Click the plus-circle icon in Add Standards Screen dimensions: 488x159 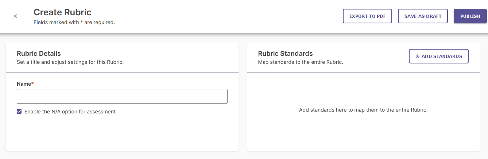(x=418, y=56)
